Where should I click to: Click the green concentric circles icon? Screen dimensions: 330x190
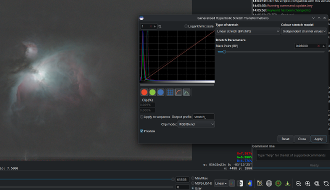[x=278, y=183]
